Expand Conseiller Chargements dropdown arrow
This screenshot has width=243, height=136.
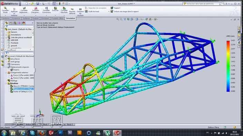36,15
